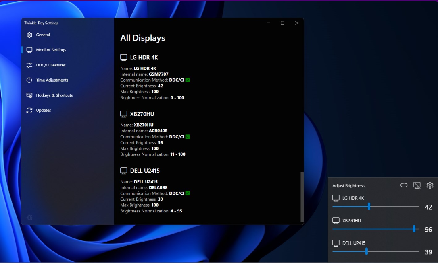Click brightness value 96 in panel
The height and width of the screenshot is (263, 438).
[x=428, y=230]
